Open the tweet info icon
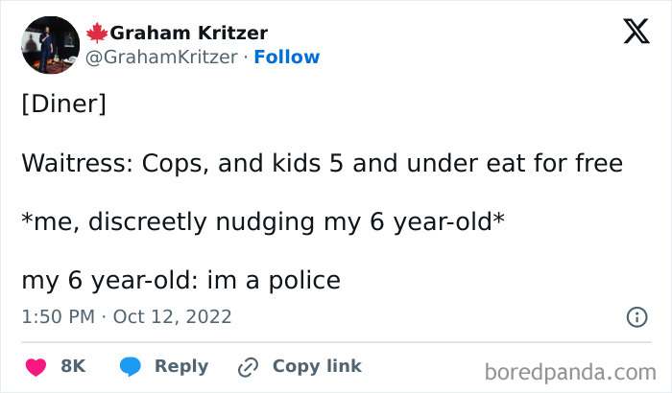The width and height of the screenshot is (672, 393). [636, 316]
